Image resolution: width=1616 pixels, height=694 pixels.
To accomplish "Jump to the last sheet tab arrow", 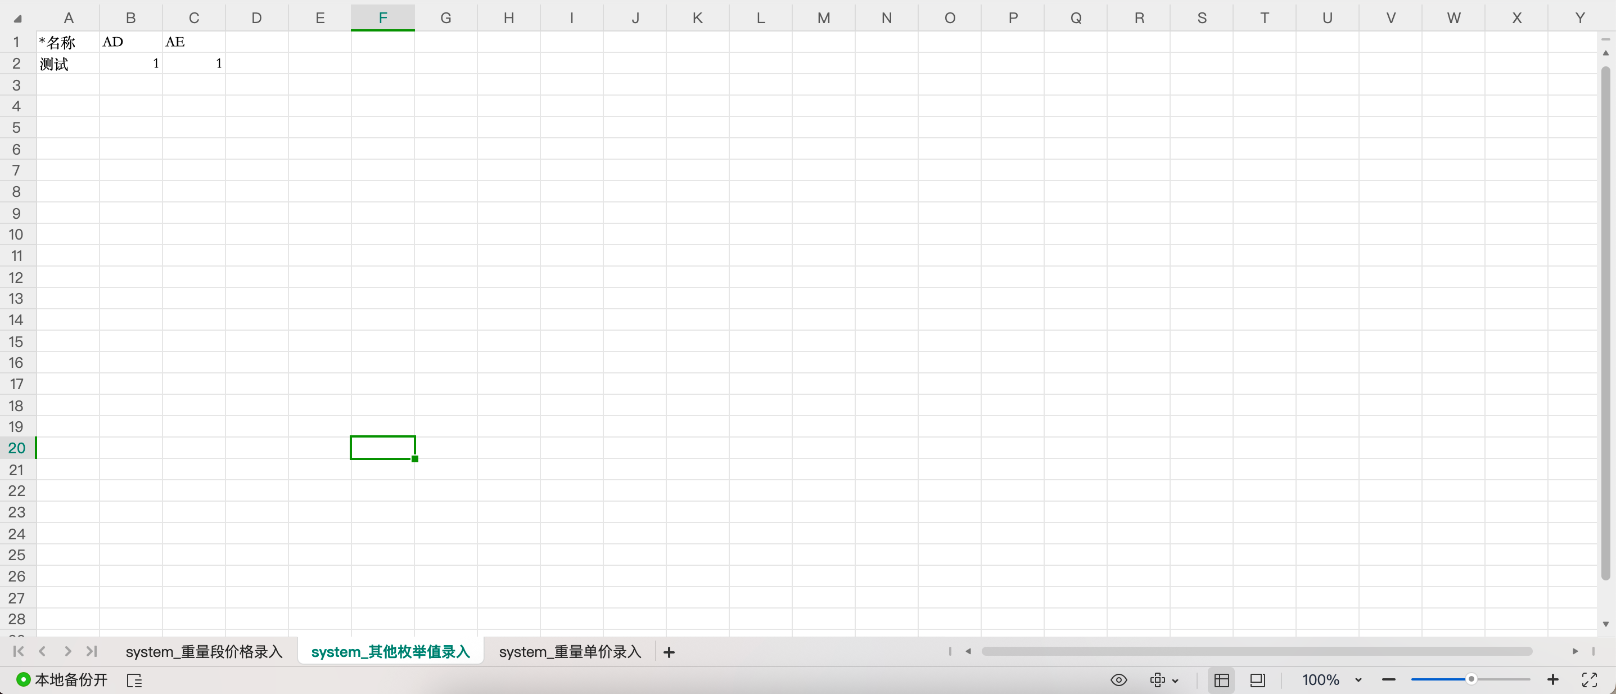I will pyautogui.click(x=92, y=651).
